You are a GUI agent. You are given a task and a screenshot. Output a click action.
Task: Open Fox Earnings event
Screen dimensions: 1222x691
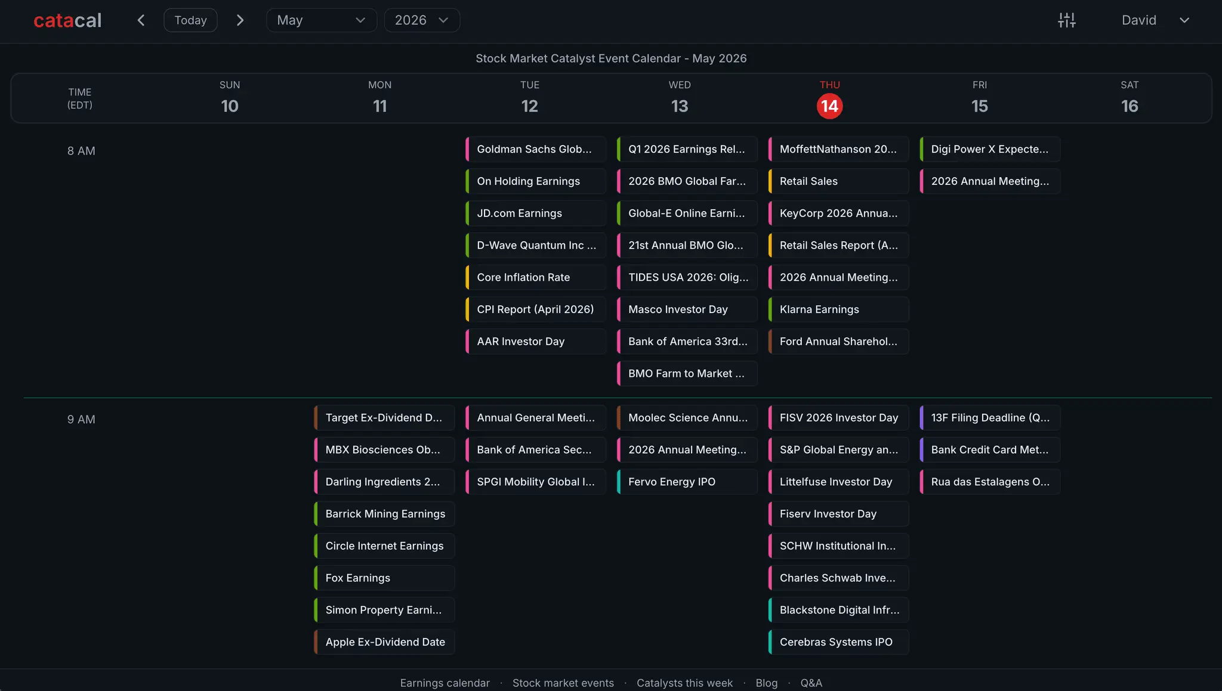point(384,578)
